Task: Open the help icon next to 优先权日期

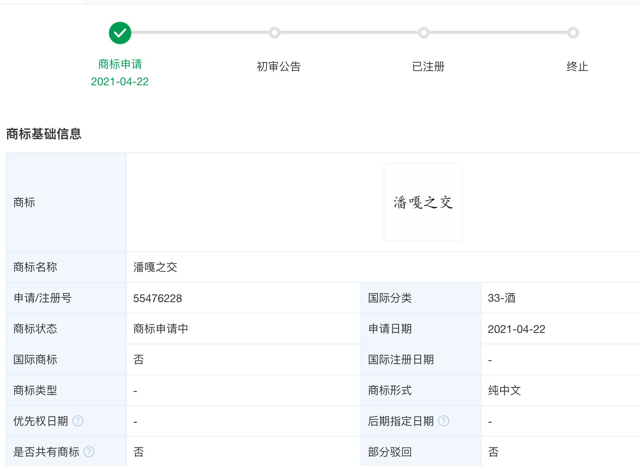Action: [x=78, y=421]
